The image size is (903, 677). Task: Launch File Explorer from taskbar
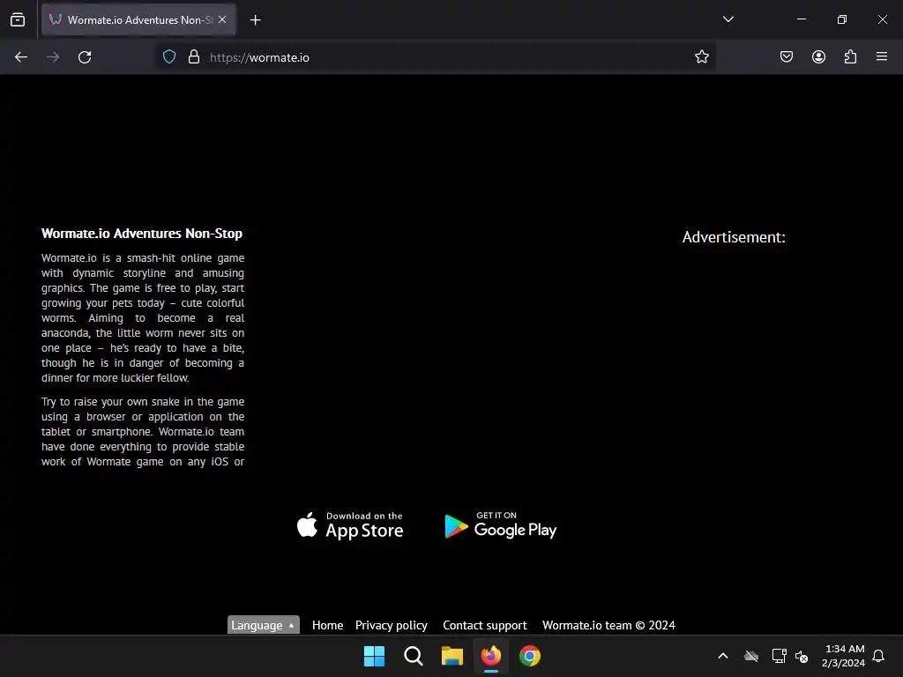(x=452, y=656)
